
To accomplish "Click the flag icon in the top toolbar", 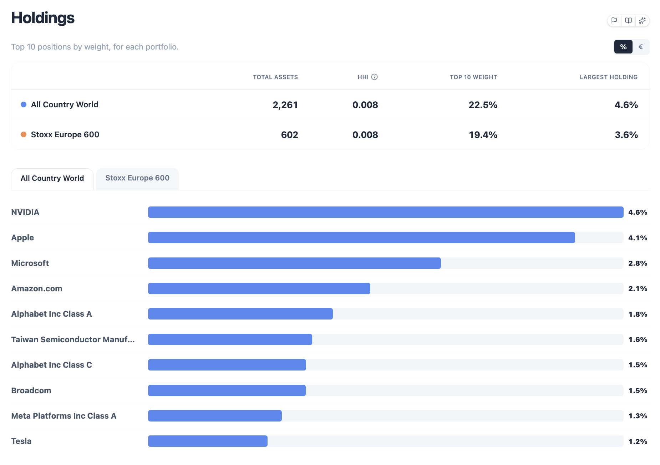I will pos(614,21).
